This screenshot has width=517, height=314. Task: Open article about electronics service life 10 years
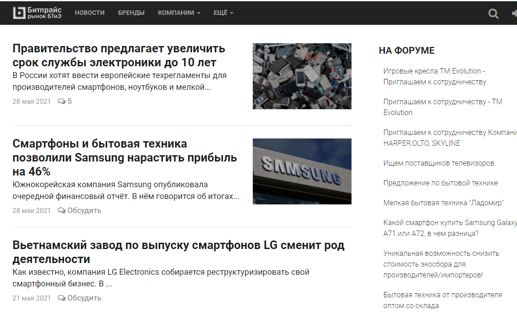click(119, 55)
